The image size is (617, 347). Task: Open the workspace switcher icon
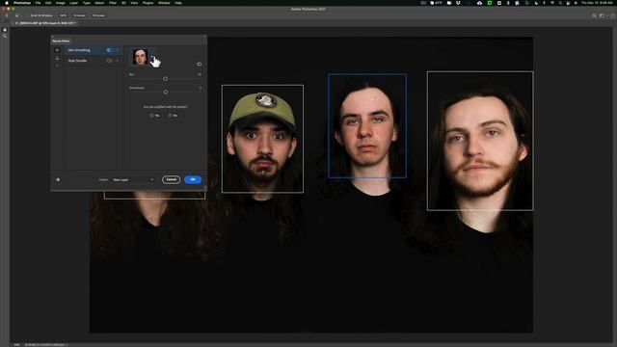(602, 15)
